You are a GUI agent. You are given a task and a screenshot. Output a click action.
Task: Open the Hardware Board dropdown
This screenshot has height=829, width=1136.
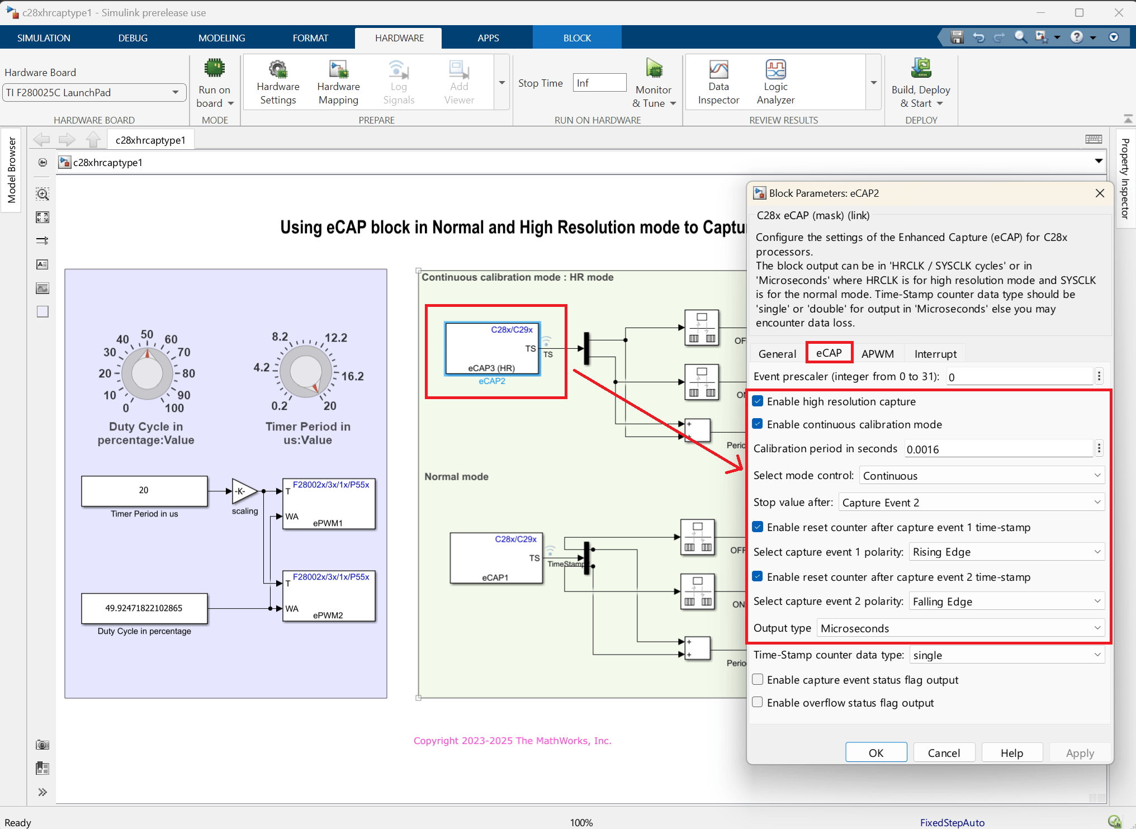point(94,92)
